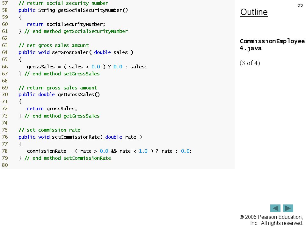This screenshot has width=306, height=230.
Task: Click the 2005 Pearson Education copyright text
Action: 271,220
